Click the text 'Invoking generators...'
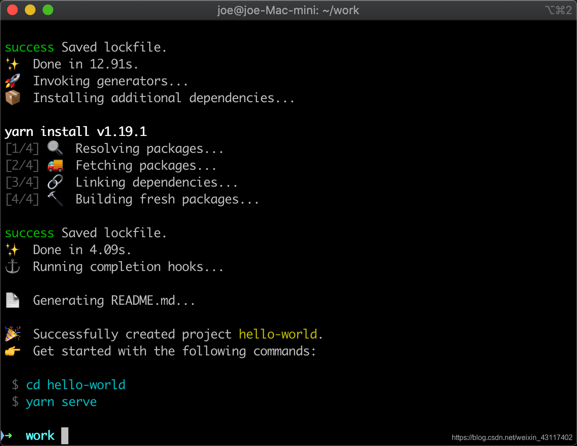The width and height of the screenshot is (577, 446). click(111, 81)
